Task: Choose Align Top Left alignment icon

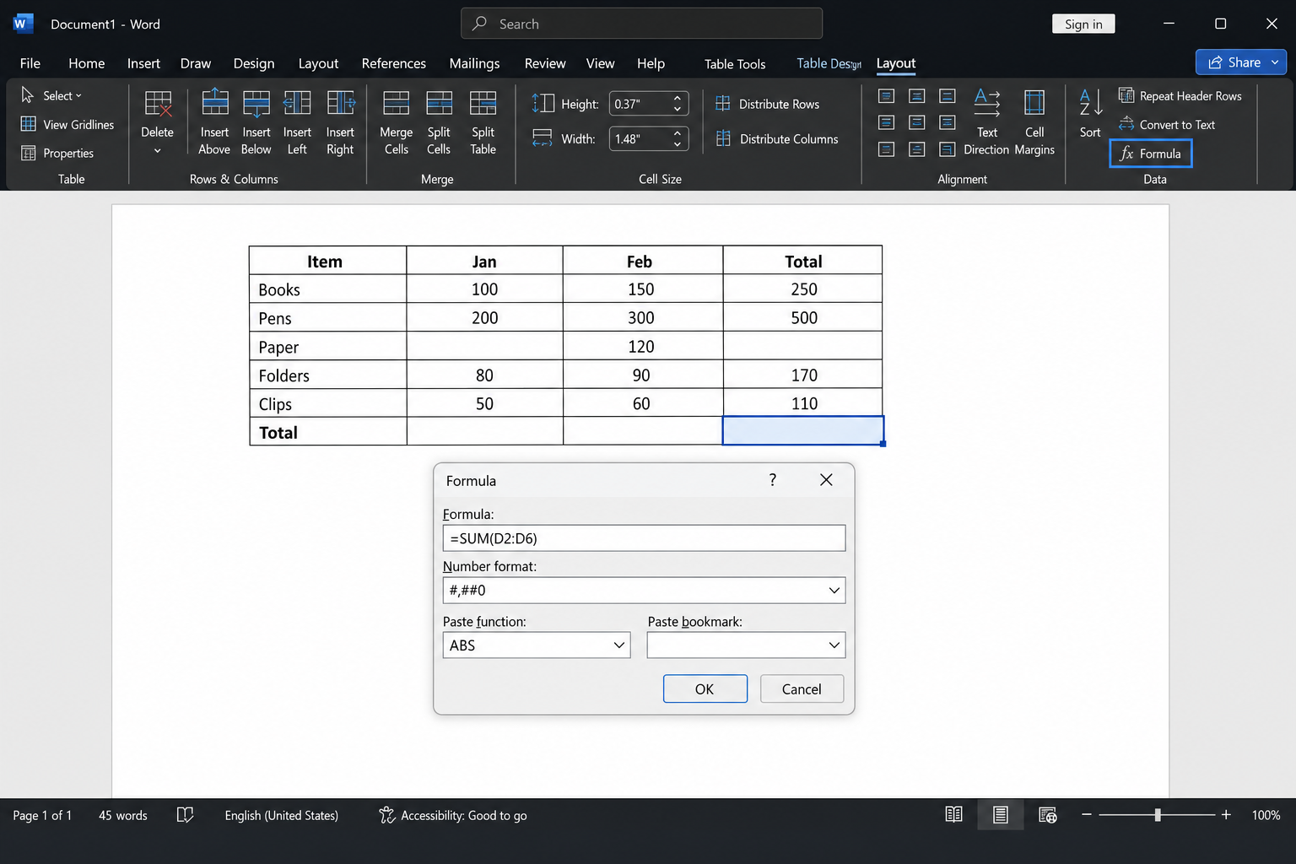Action: 886,96
